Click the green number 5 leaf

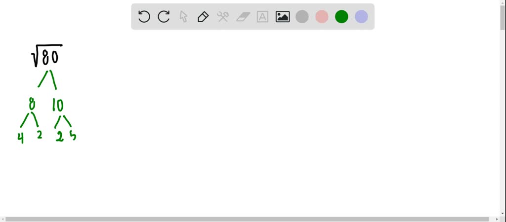click(73, 136)
